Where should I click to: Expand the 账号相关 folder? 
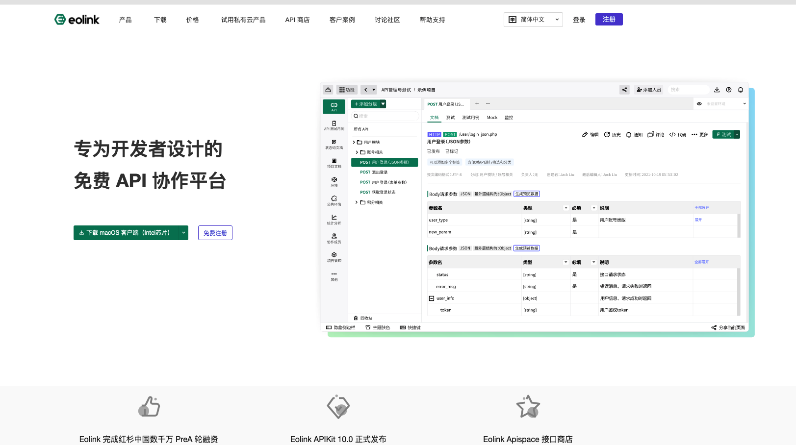[357, 152]
